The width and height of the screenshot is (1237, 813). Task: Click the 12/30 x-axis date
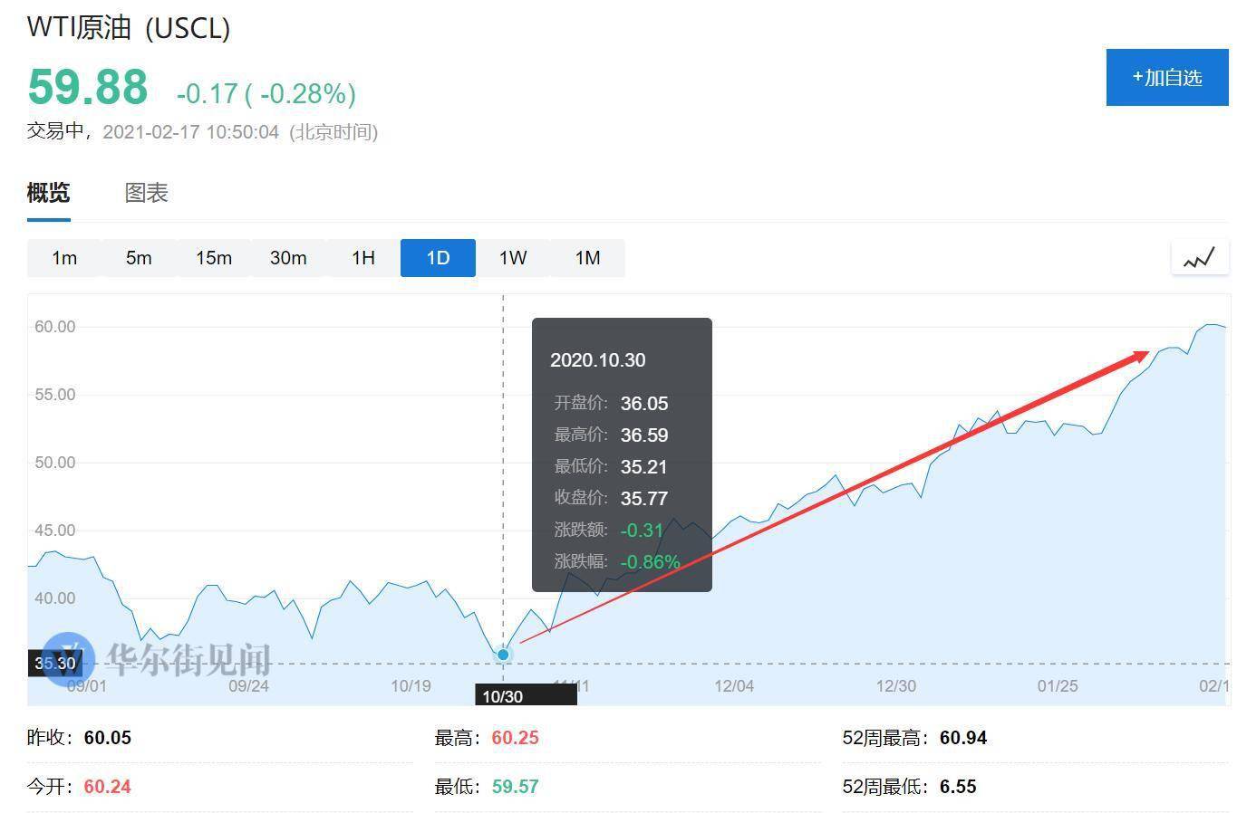click(896, 686)
